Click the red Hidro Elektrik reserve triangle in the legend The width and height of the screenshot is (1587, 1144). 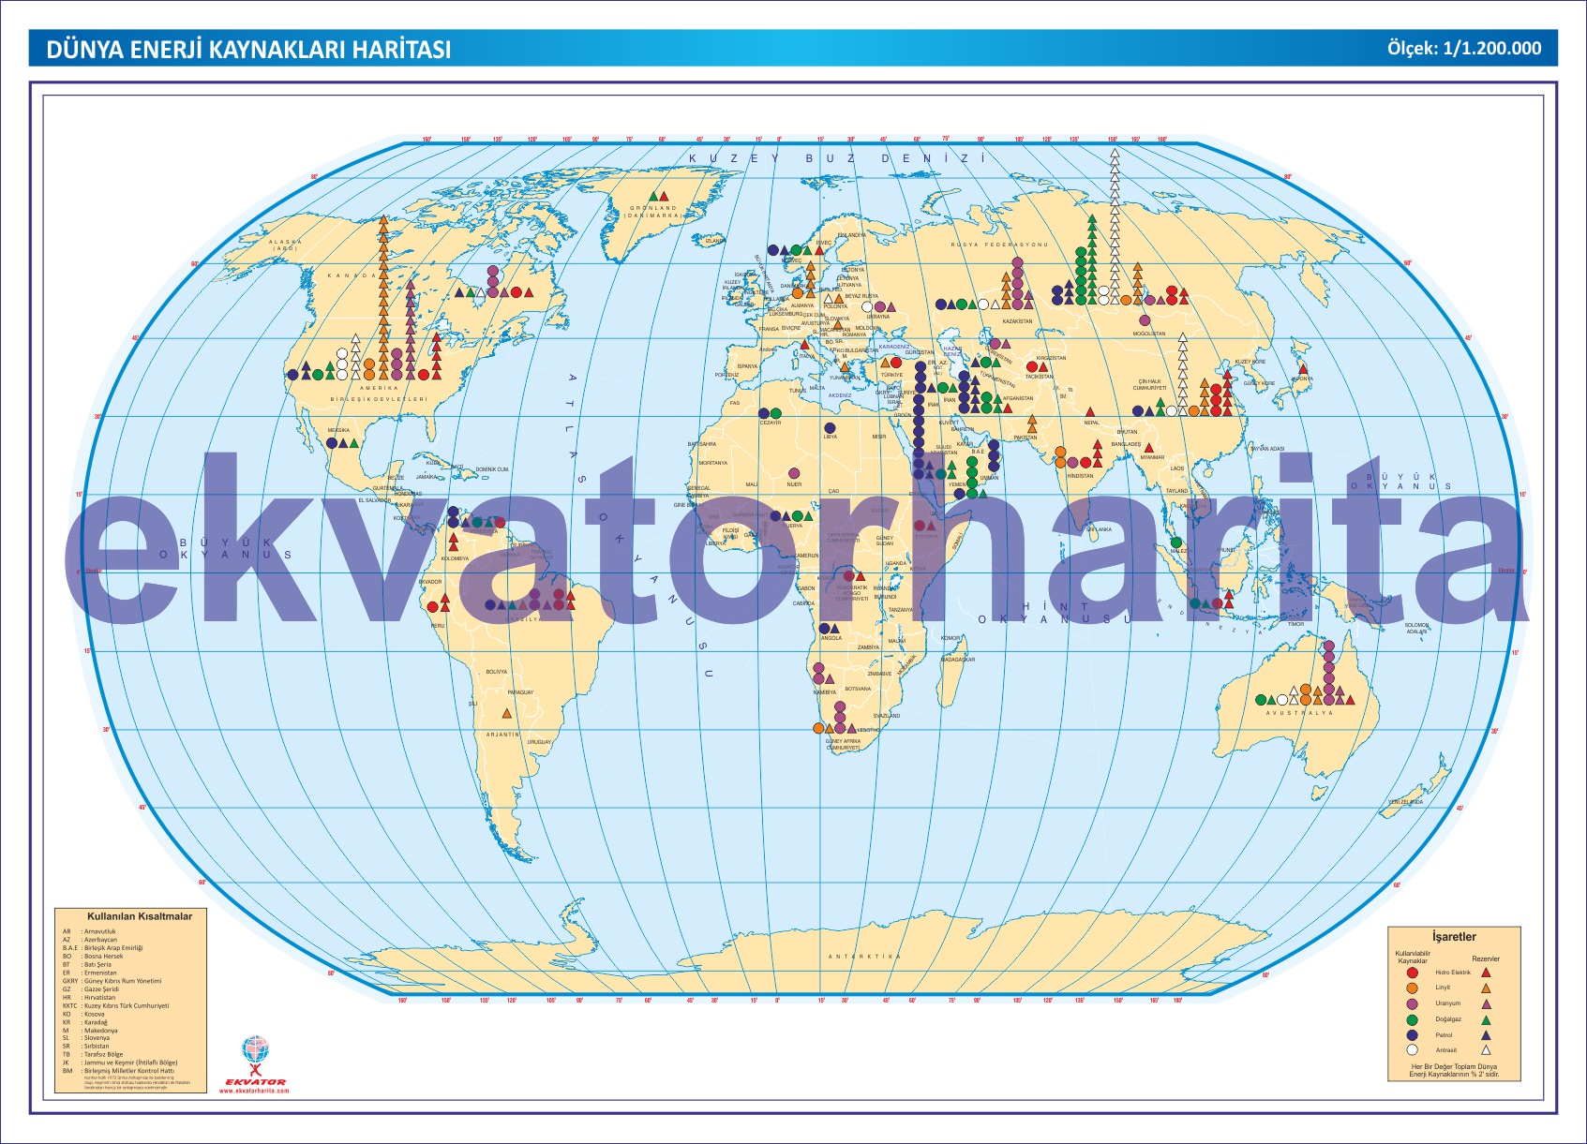[x=1486, y=973]
